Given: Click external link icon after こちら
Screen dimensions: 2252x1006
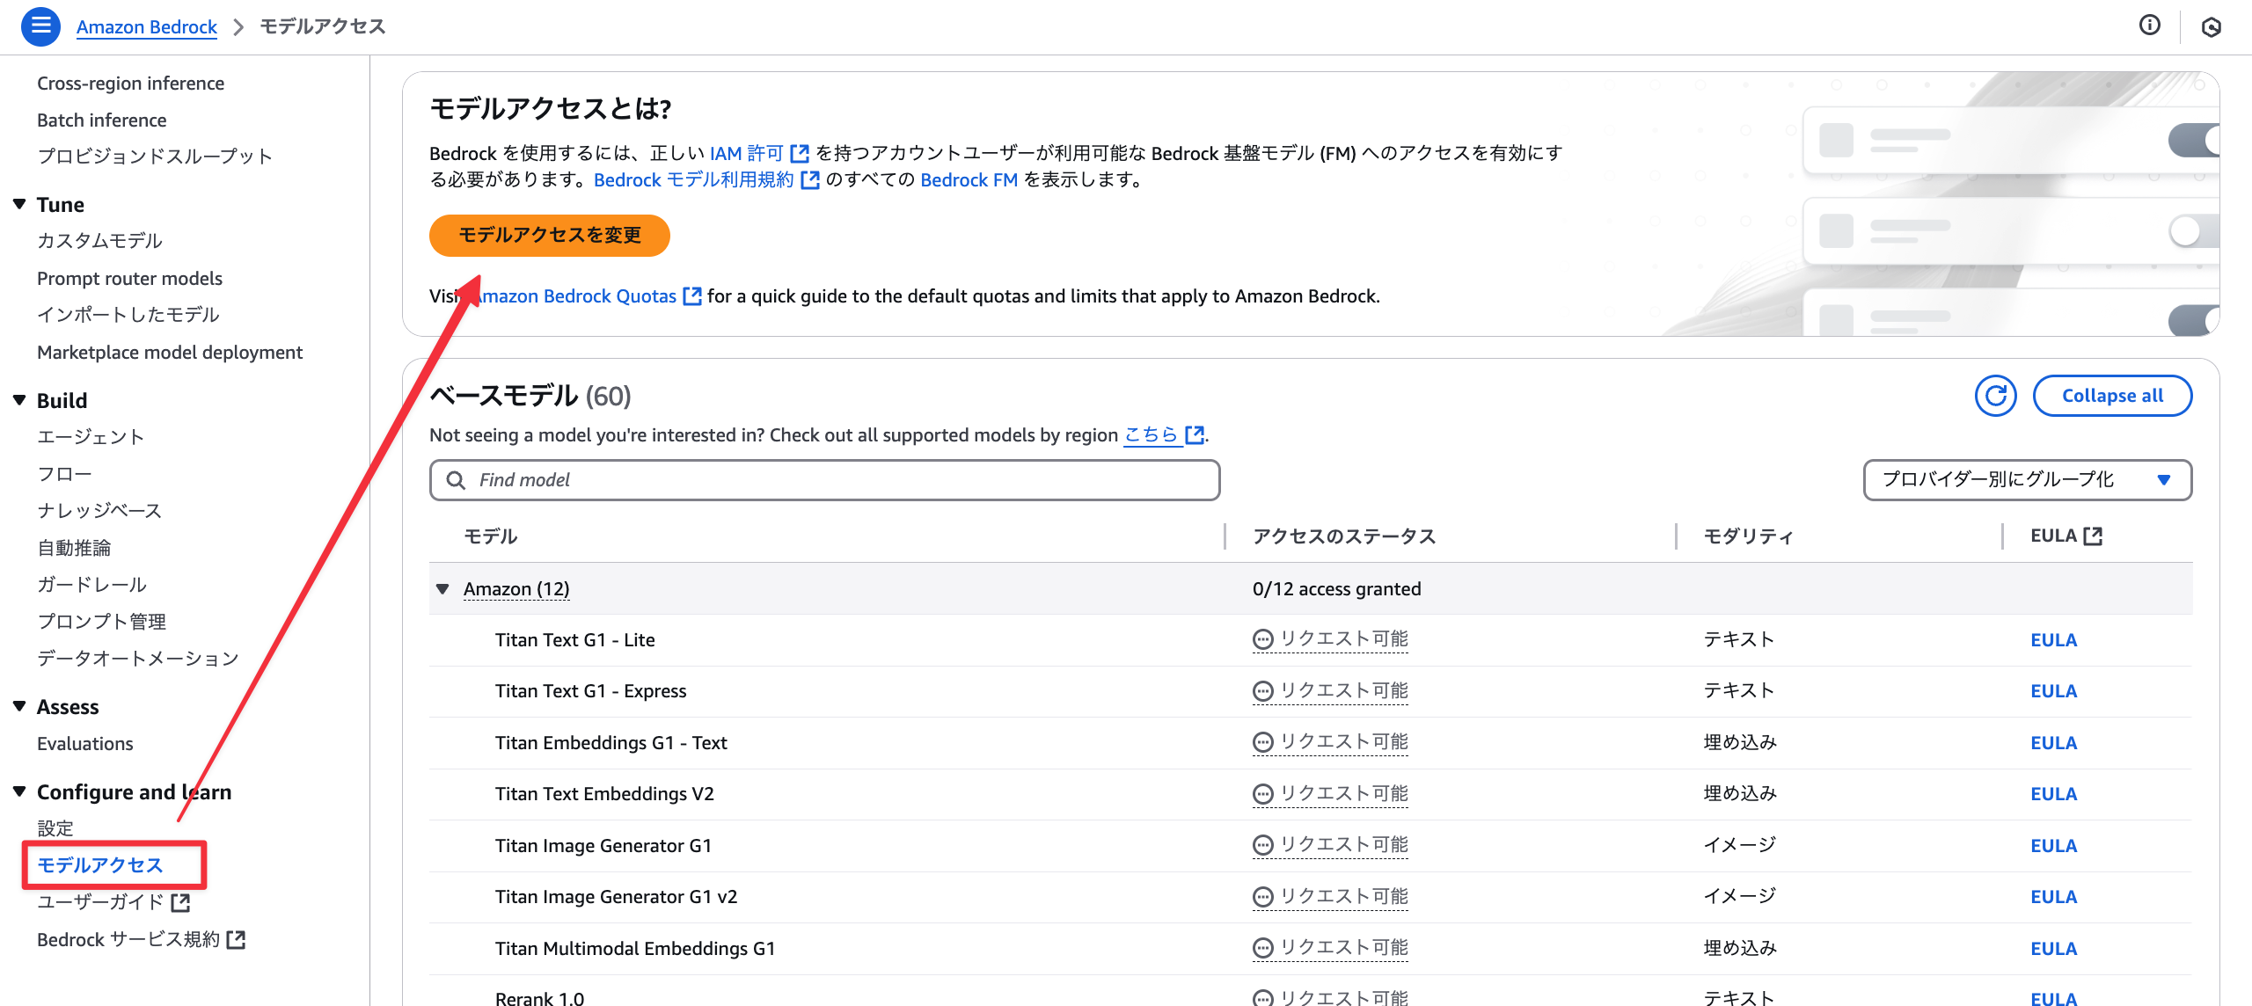Looking at the screenshot, I should (x=1195, y=435).
